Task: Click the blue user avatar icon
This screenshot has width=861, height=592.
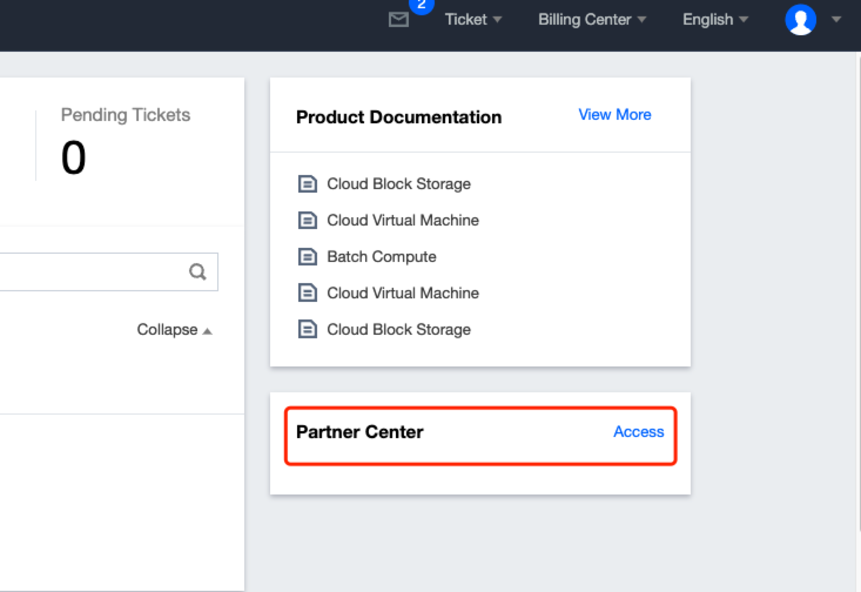Action: point(801,20)
